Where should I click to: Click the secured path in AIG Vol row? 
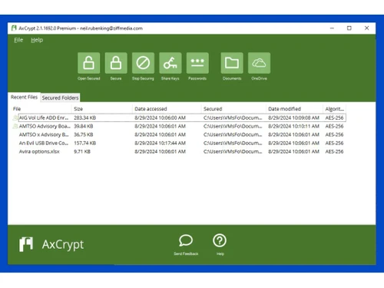tap(233, 118)
